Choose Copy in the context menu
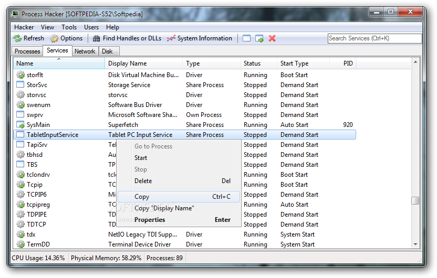The width and height of the screenshot is (437, 278). (179, 197)
